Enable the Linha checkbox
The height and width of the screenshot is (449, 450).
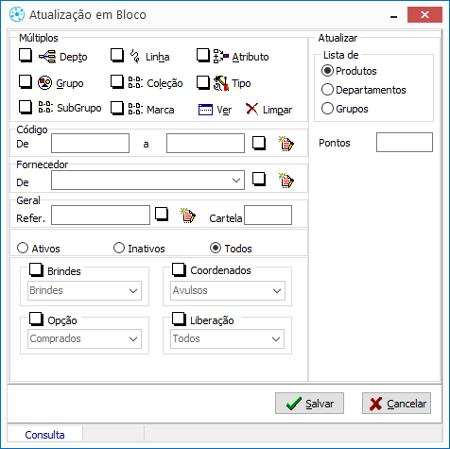point(117,56)
